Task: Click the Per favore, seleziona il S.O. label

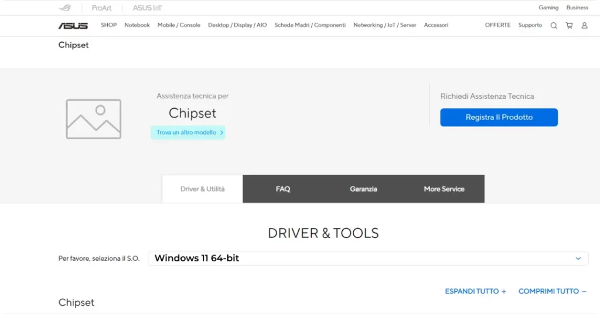Action: (x=98, y=258)
